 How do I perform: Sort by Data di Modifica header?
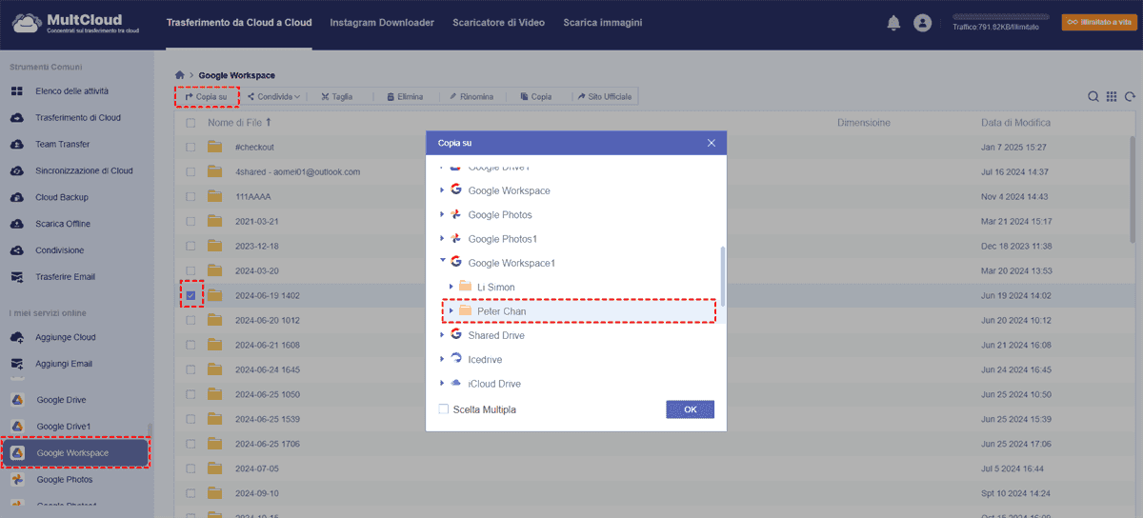click(1015, 123)
